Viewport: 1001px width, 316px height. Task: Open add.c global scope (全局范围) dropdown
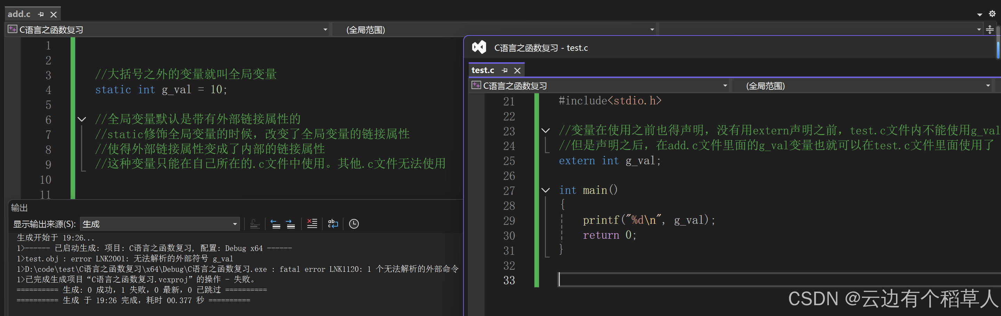652,30
